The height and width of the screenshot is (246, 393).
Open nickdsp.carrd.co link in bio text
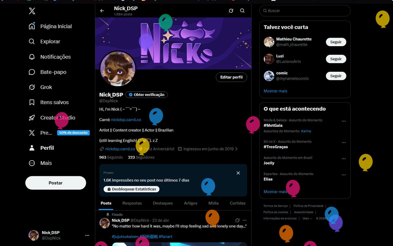(126, 120)
